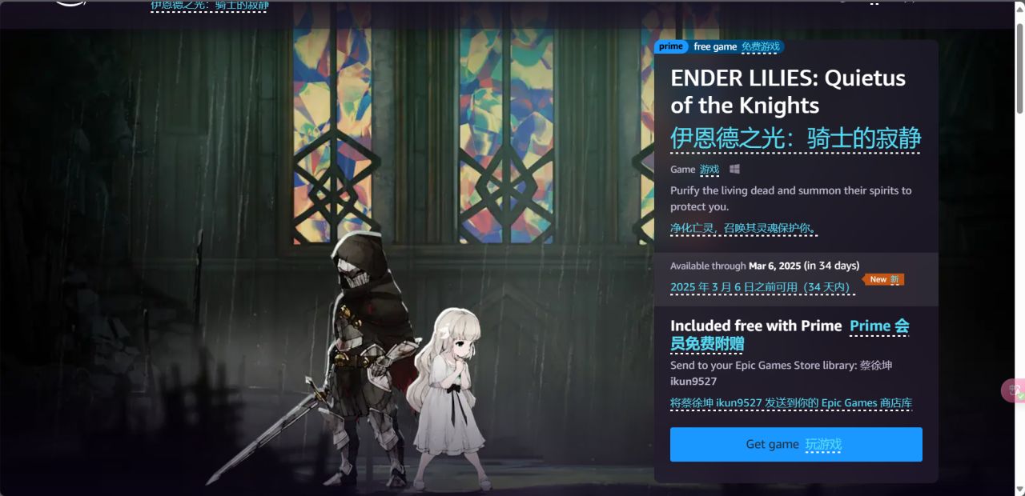Viewport: 1025px width, 496px height.
Task: Click the translated date line 2025 年 3 月 6 日之前可用
Action: tap(762, 287)
